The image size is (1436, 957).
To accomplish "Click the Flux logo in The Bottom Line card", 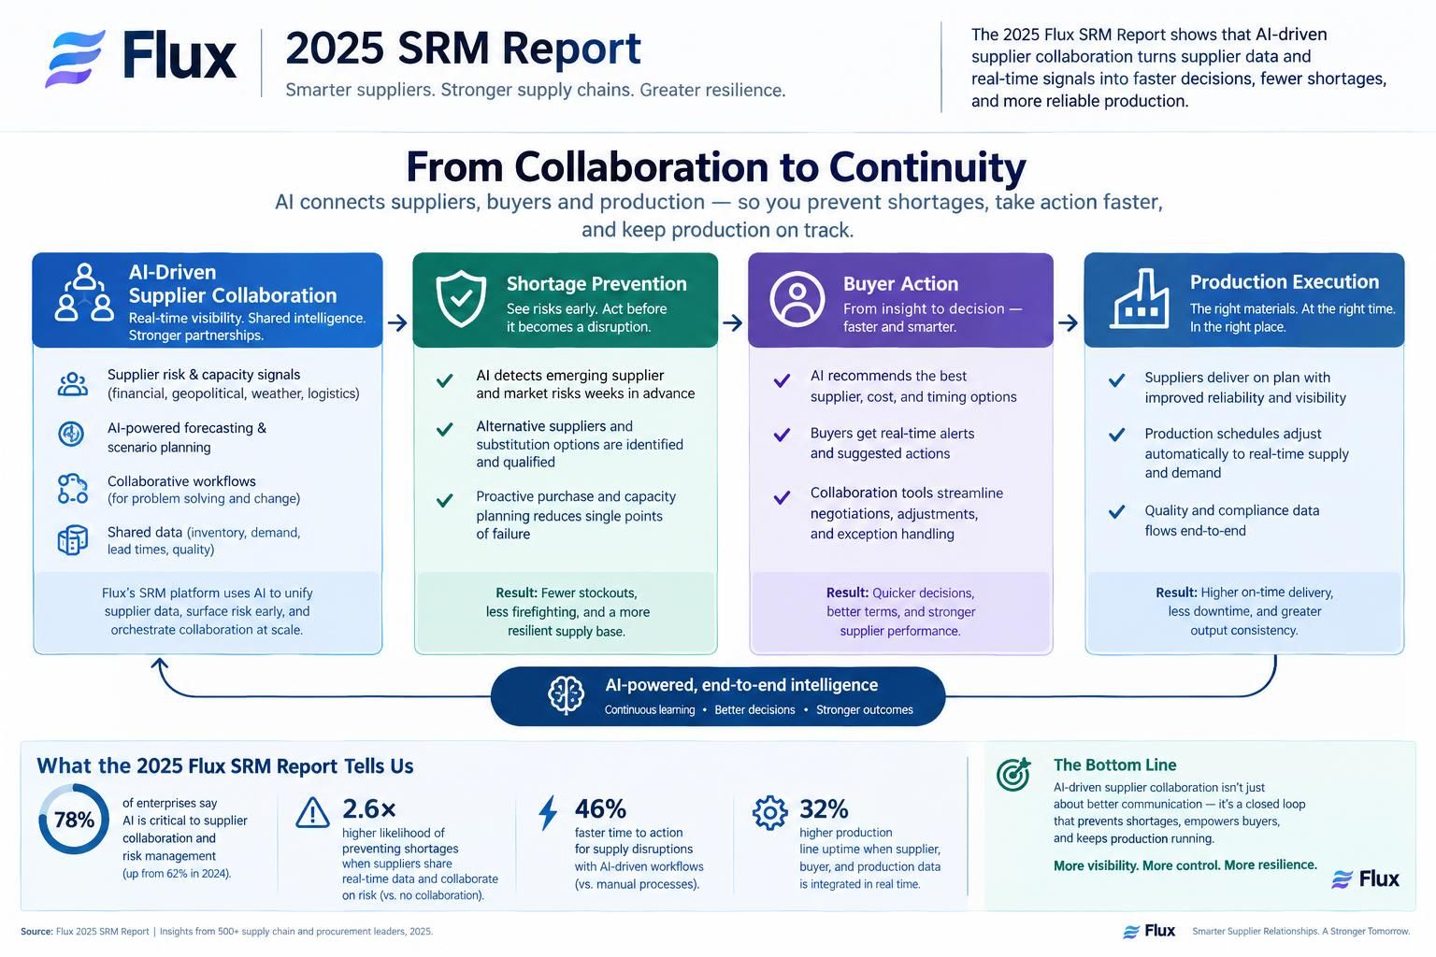I will 1365,878.
